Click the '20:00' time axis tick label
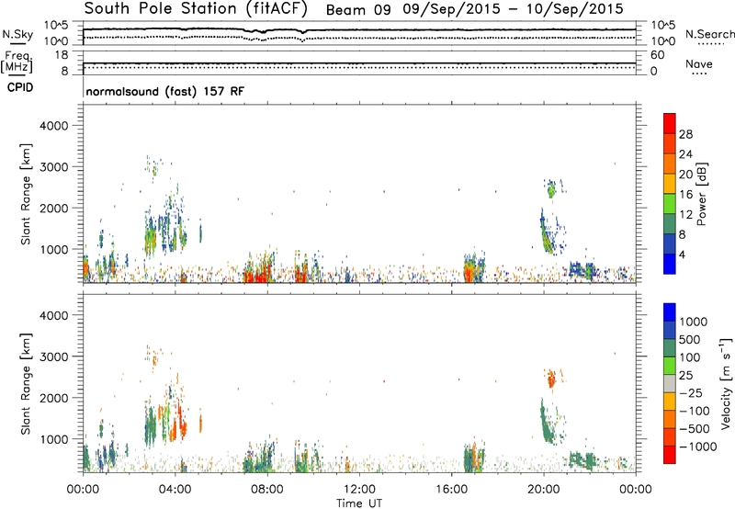Viewport: 735px width, 509px height. (544, 490)
